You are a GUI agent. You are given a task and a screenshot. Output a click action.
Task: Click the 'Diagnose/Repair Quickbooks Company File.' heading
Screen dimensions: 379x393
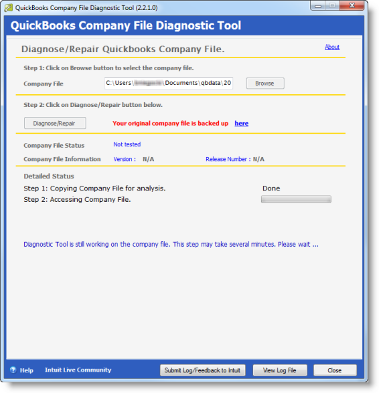pyautogui.click(x=123, y=49)
